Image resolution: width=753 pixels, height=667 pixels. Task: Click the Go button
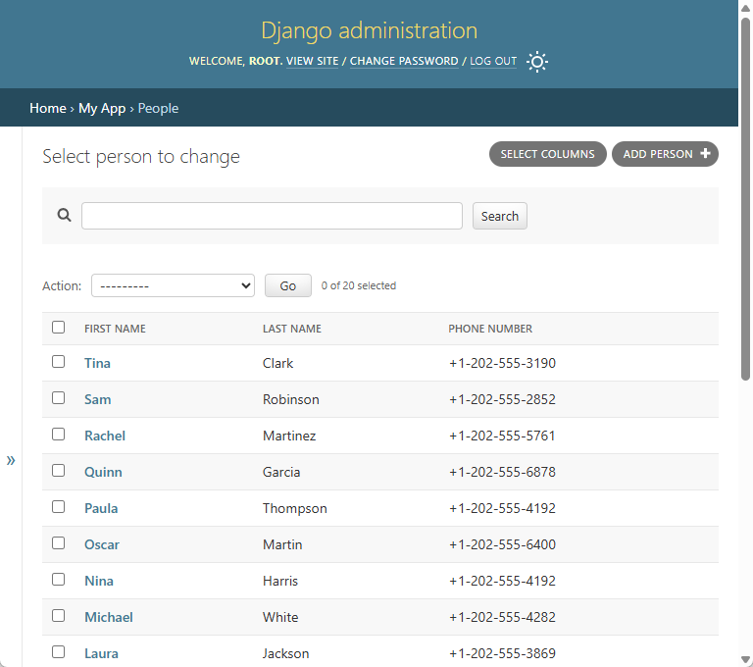click(287, 285)
